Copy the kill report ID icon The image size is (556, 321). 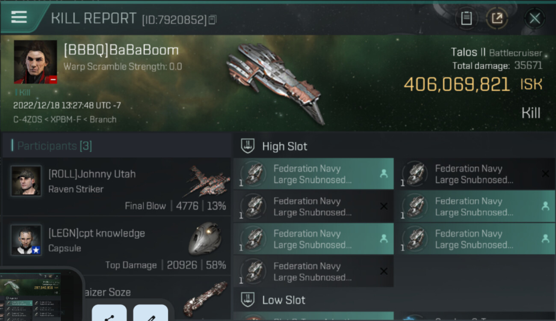(213, 20)
